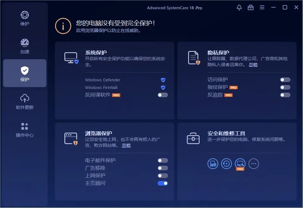Click the orange info warning icon
The image size is (303, 208).
63,26
